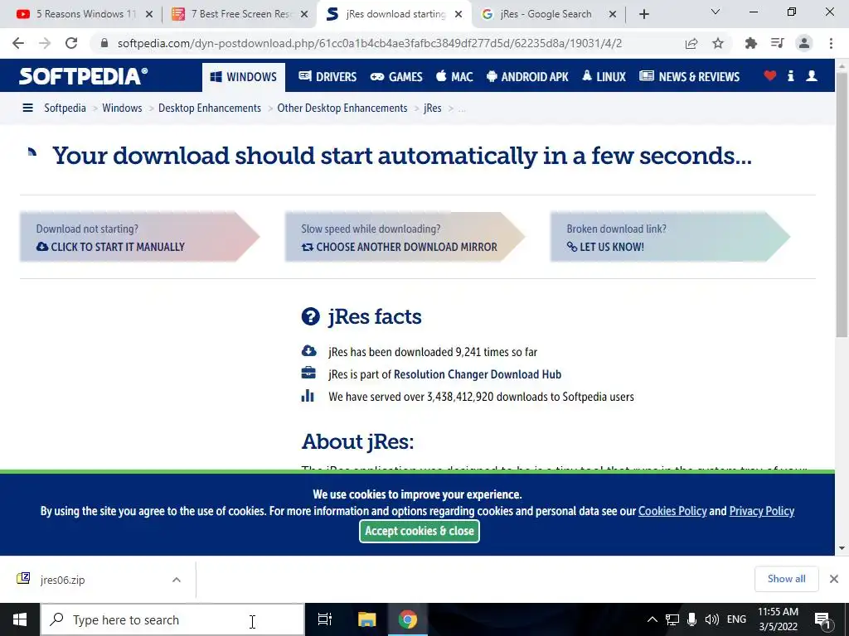
Task: Open the tab search chevron
Action: pyautogui.click(x=715, y=12)
